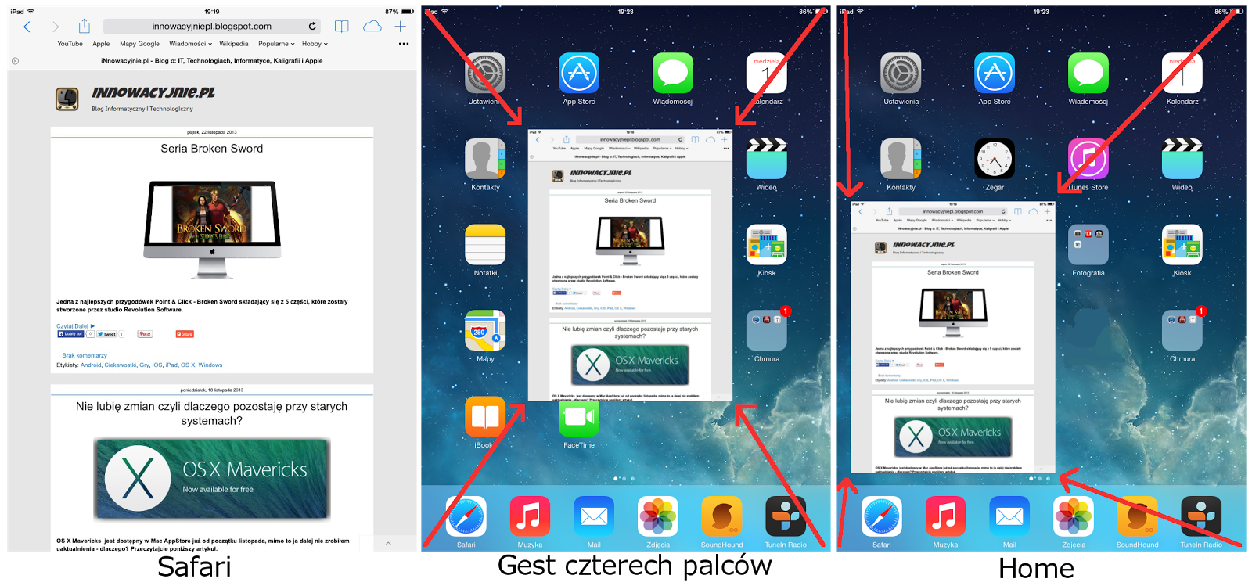Open Safari in the Home screenshot dock
This screenshot has height=586, width=1252.
(x=882, y=516)
